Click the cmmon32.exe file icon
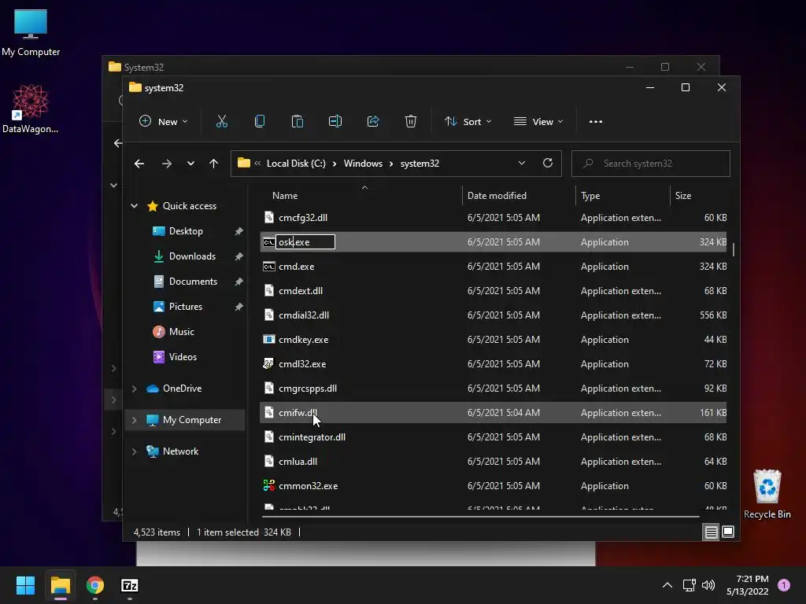This screenshot has width=806, height=604. 269,486
